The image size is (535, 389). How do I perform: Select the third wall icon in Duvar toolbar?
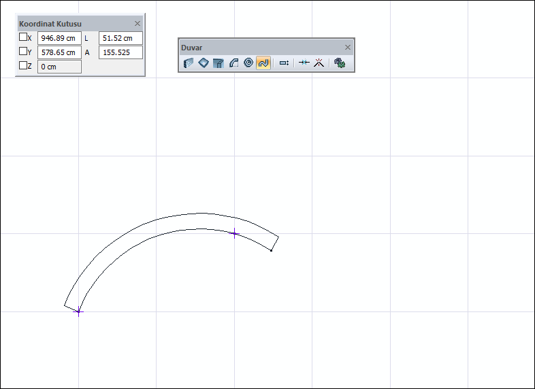click(x=218, y=63)
